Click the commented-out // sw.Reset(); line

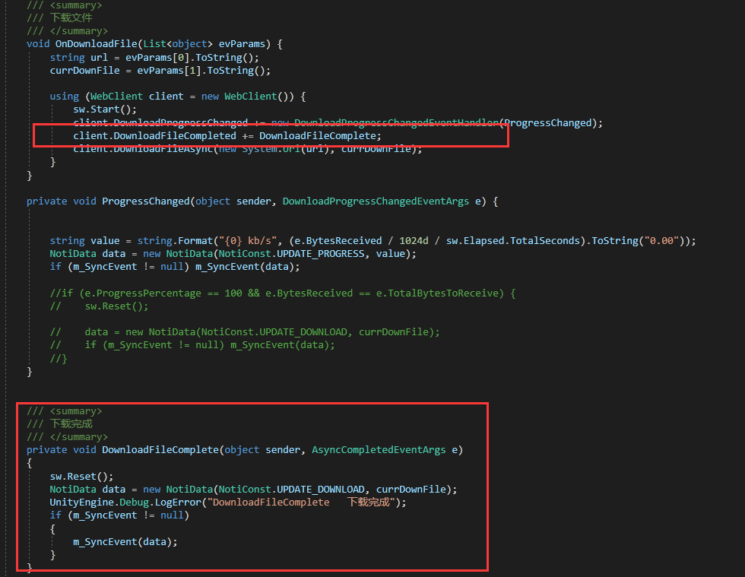(99, 306)
